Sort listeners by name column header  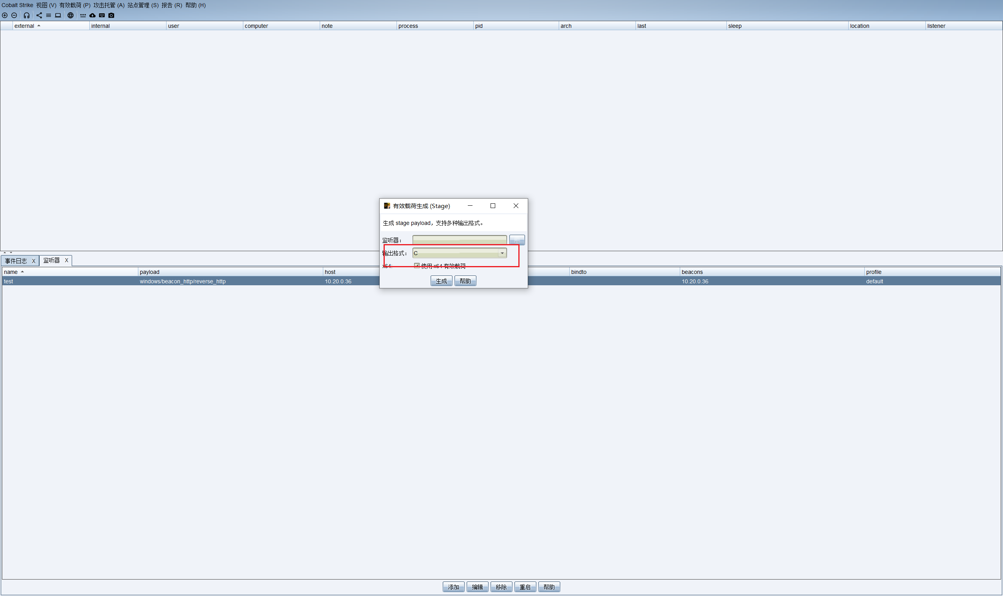pyautogui.click(x=11, y=272)
